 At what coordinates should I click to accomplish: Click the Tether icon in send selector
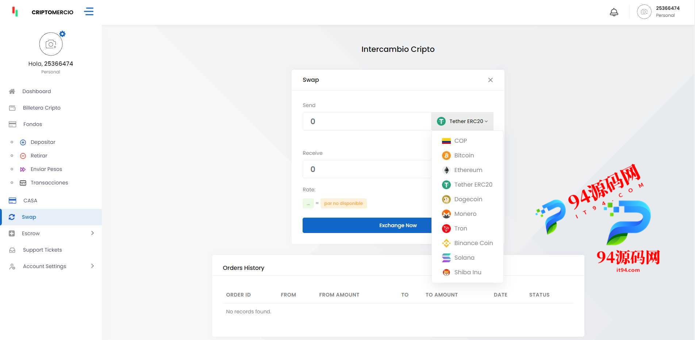[441, 121]
